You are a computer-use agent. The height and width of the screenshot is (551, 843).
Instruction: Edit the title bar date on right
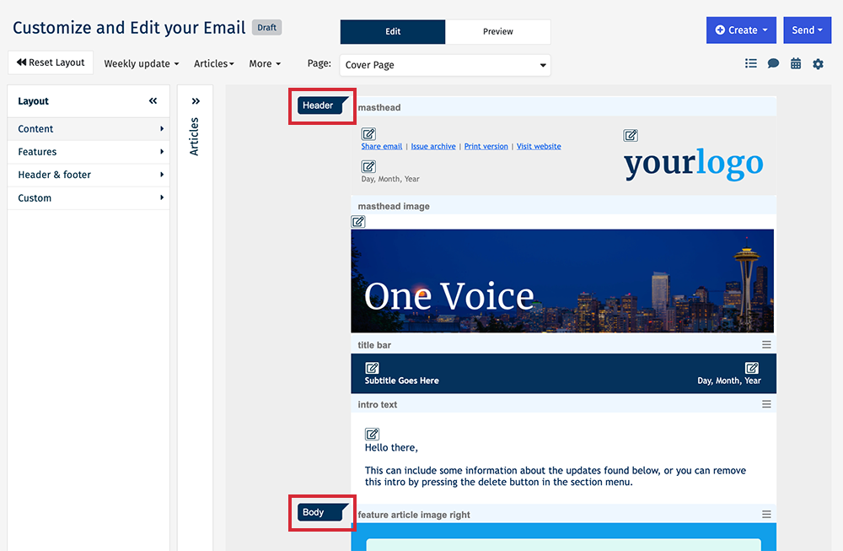pos(752,368)
